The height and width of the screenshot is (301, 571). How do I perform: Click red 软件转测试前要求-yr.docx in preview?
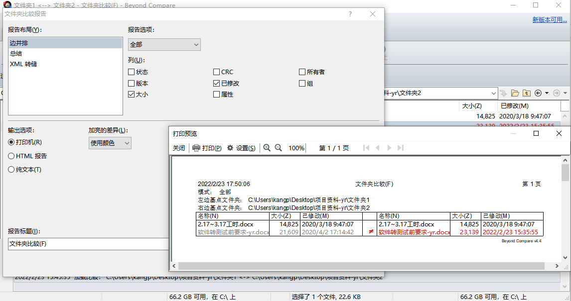[x=414, y=232]
